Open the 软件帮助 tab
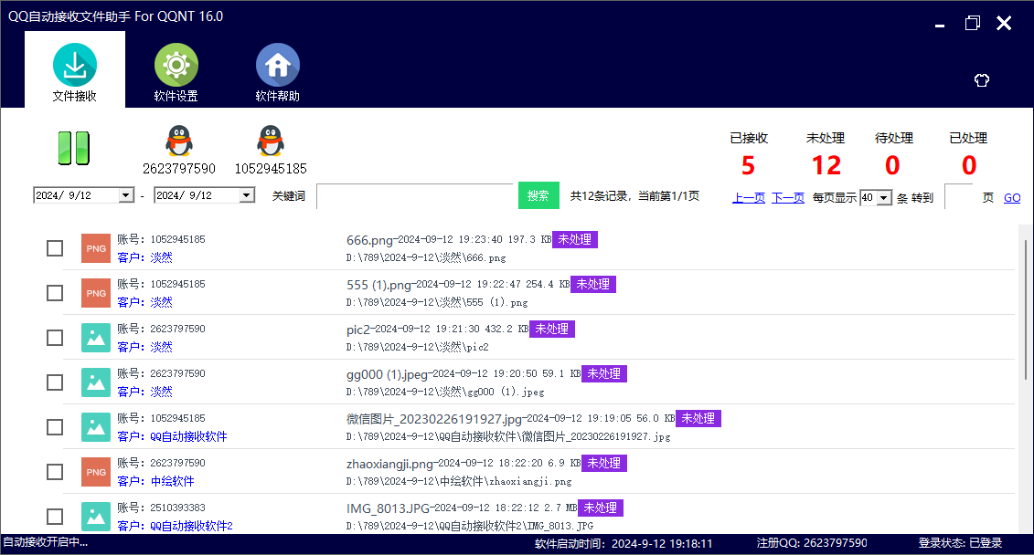This screenshot has width=1034, height=555. (278, 72)
